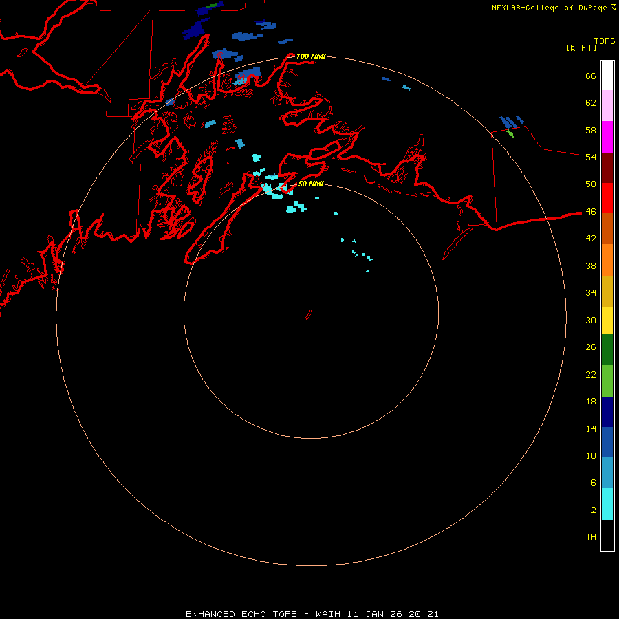Select the magenta 58 kft legend swatch
619x619 pixels.
pyautogui.click(x=607, y=137)
